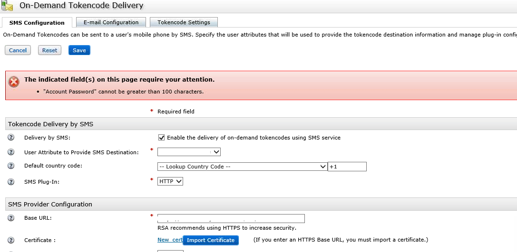517x252 pixels.
Task: Click the Reset button
Action: click(x=49, y=50)
